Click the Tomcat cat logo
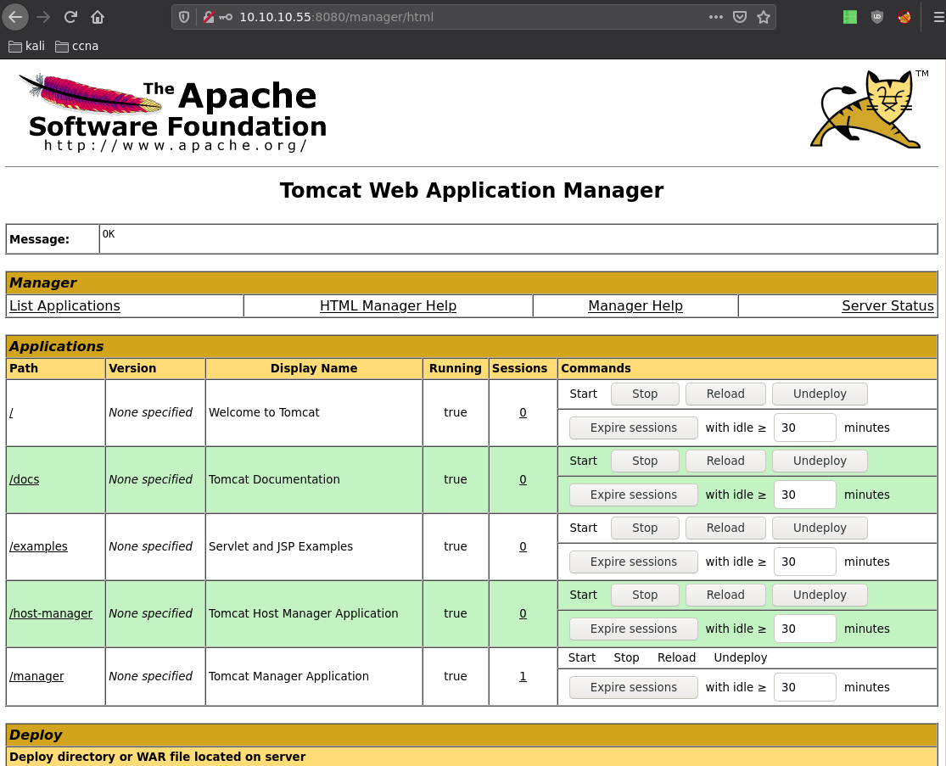The image size is (946, 766). point(869,109)
